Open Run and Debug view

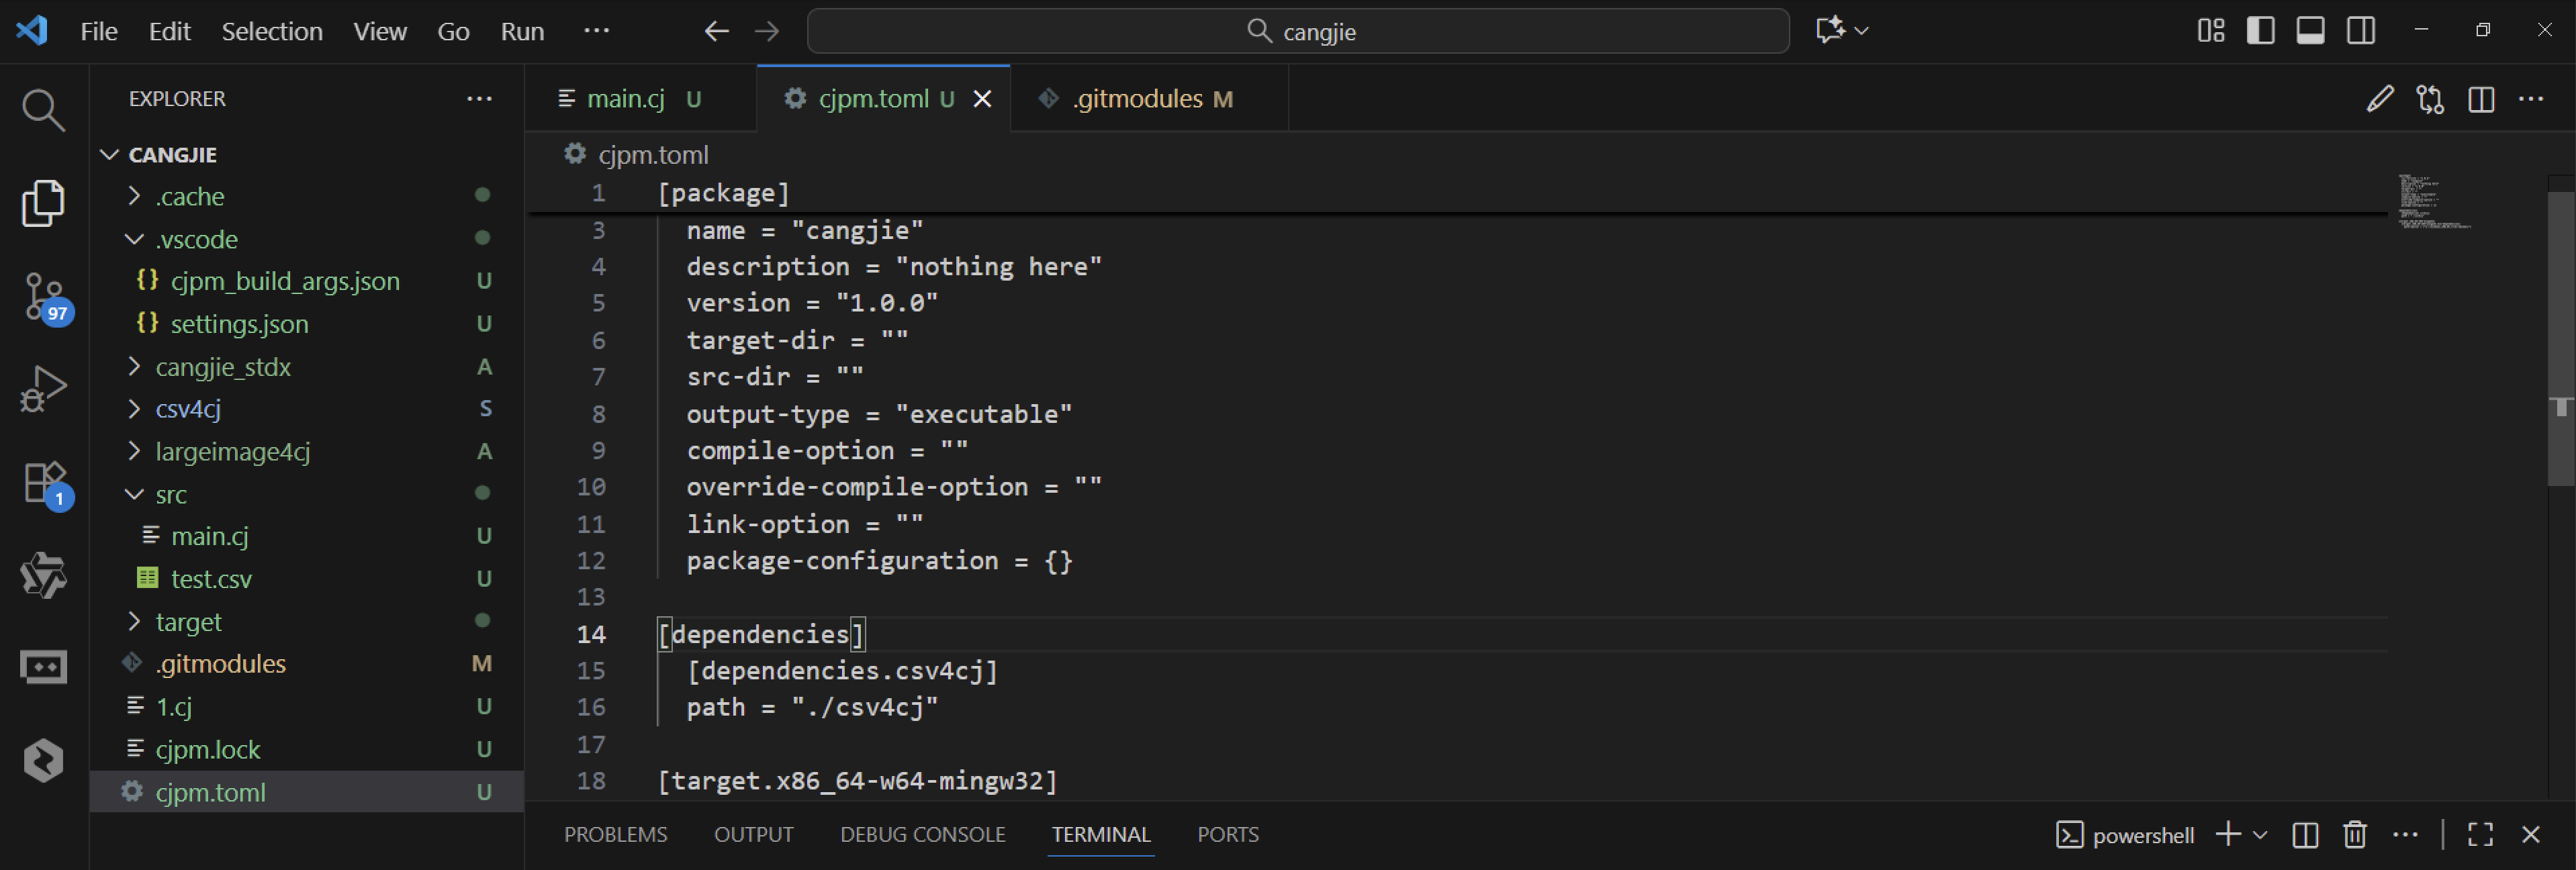point(43,388)
